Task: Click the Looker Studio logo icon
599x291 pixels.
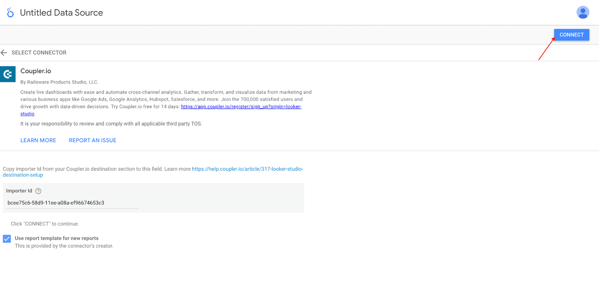Action: tap(10, 12)
